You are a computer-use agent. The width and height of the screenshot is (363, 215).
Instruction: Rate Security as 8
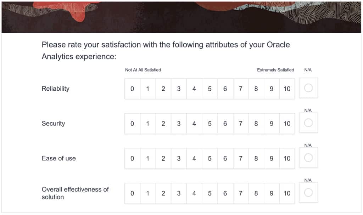tap(256, 124)
